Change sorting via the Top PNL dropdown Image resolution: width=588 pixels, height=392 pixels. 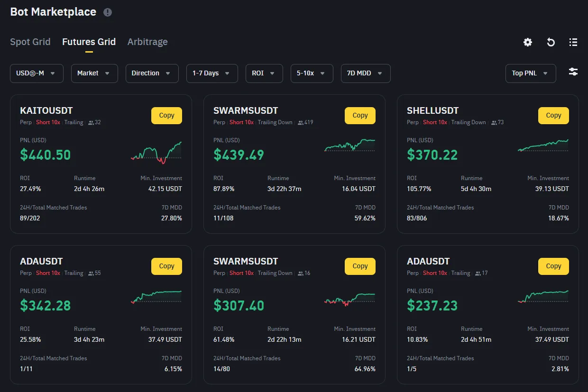tap(531, 73)
